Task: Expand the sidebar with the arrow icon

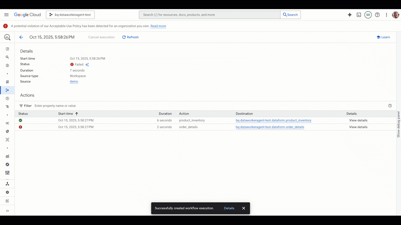Action: [x=8, y=211]
